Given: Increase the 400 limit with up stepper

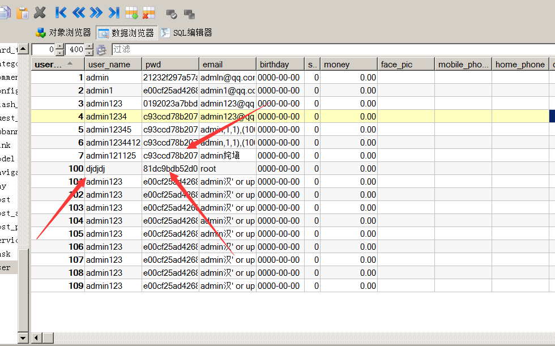Looking at the screenshot, I should click(x=89, y=46).
